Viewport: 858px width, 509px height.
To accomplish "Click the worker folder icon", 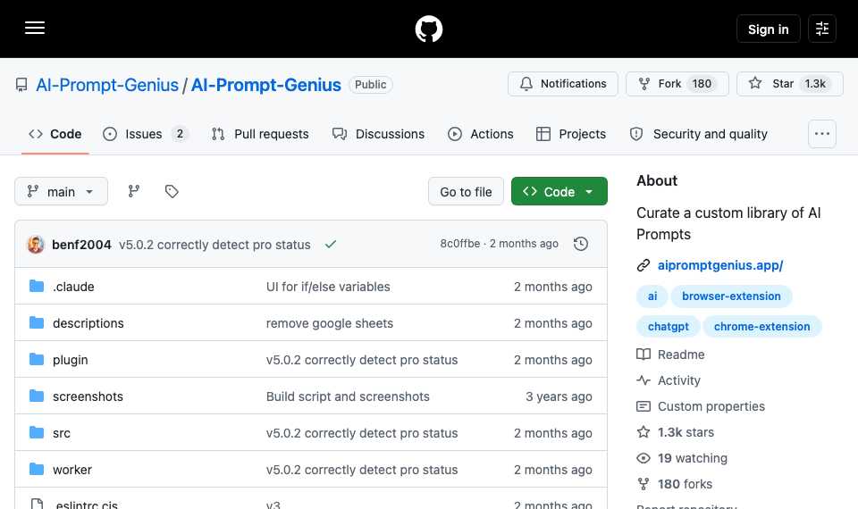I will coord(37,469).
